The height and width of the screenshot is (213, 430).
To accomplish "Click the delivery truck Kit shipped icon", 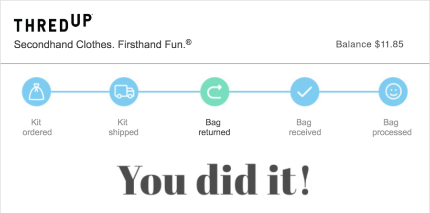I will coord(124,91).
